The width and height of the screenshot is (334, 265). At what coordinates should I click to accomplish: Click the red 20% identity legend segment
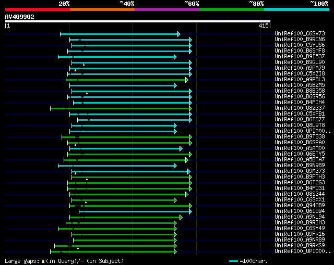tap(38, 9)
